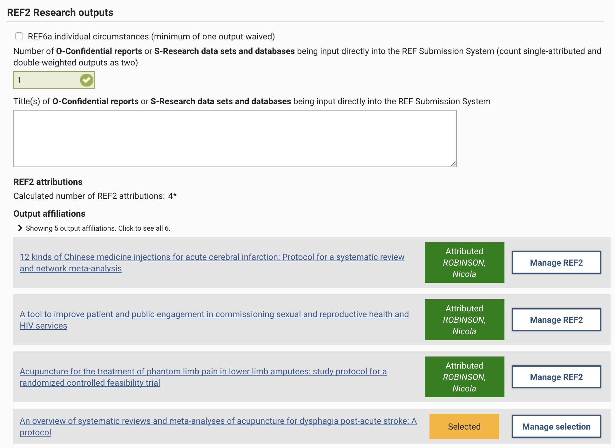
Task: Click Attributed badge for Chinese medicine injections output
Action: 464,262
